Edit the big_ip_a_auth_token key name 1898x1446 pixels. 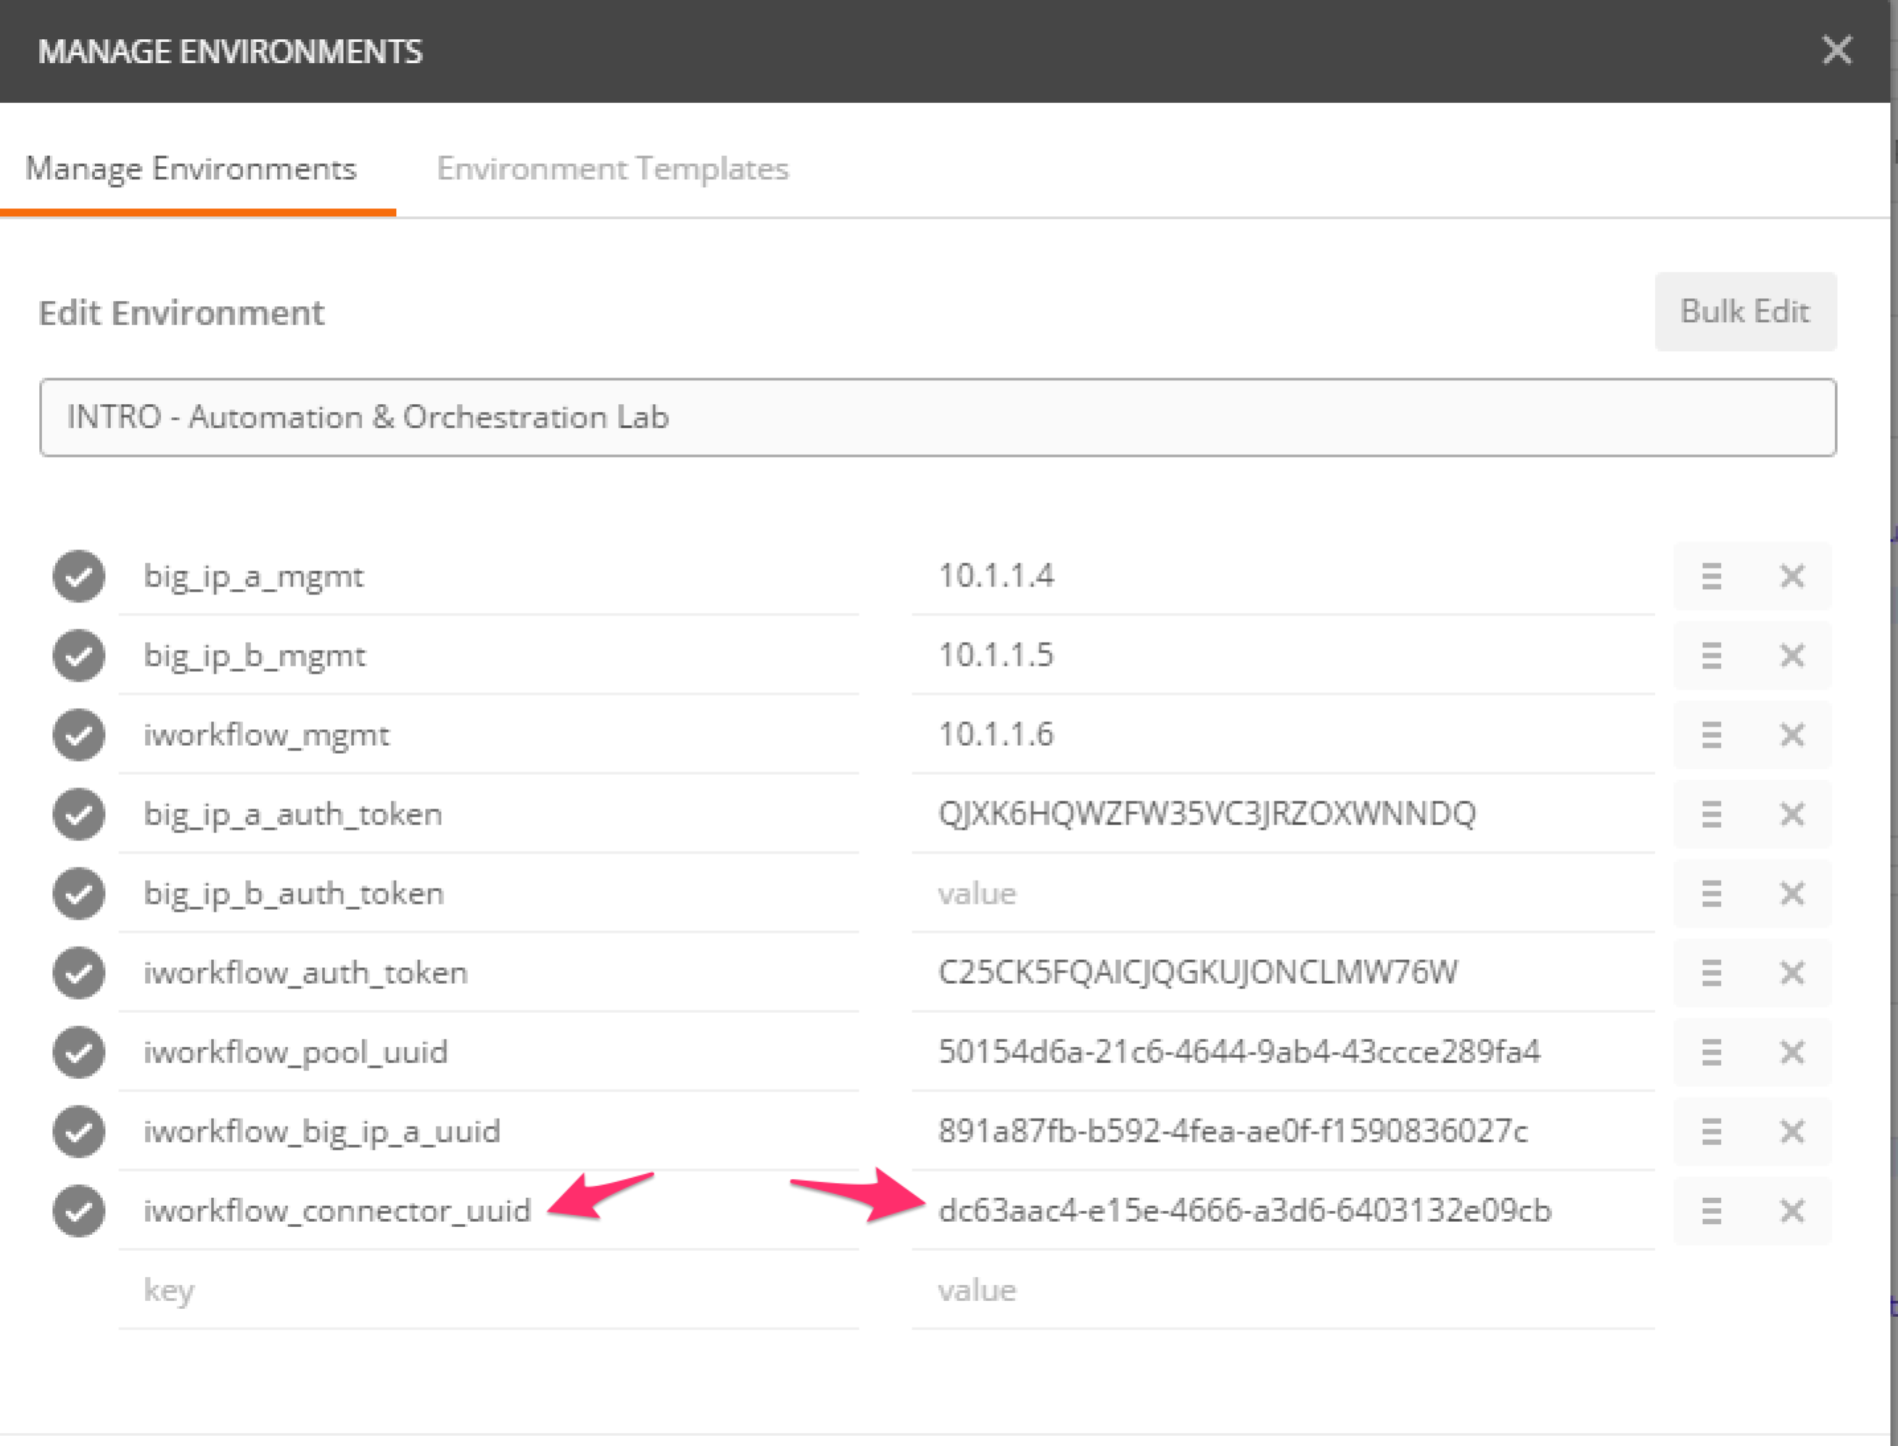tap(488, 814)
